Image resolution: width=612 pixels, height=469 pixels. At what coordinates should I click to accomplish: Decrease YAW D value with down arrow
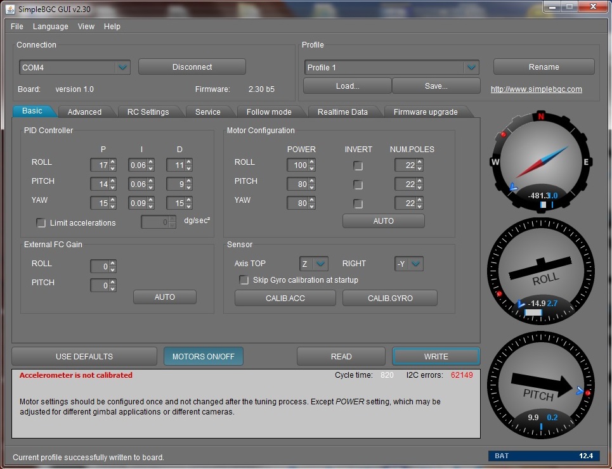(x=189, y=207)
